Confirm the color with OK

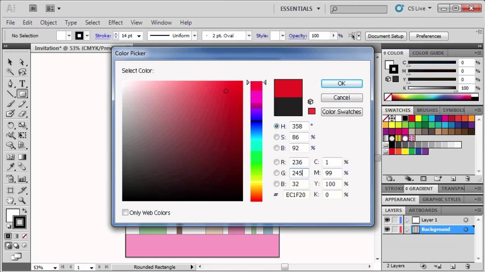(342, 83)
